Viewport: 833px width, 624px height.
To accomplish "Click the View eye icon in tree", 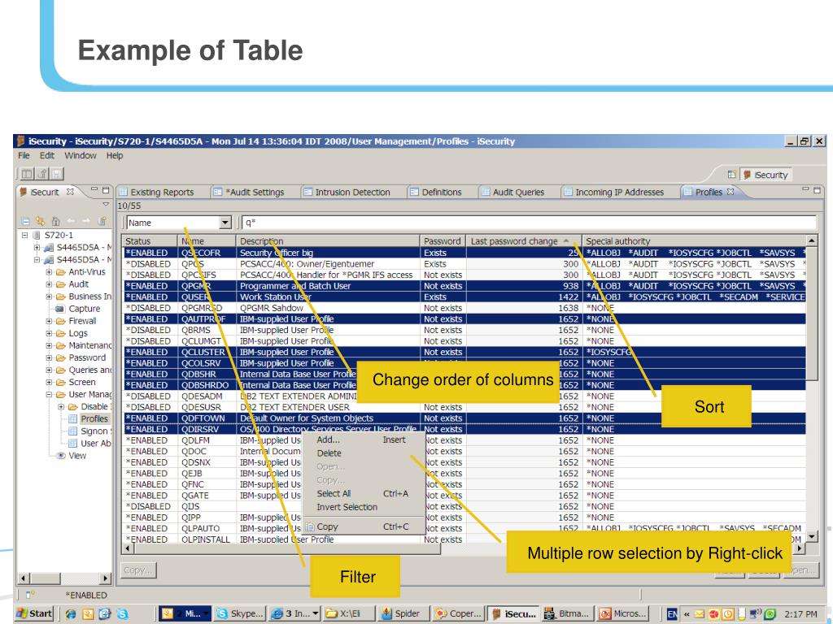I will point(61,455).
